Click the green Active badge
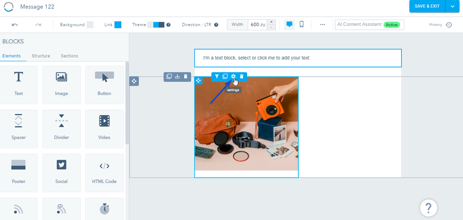Viewport: 463px width, 220px height. 392,25
